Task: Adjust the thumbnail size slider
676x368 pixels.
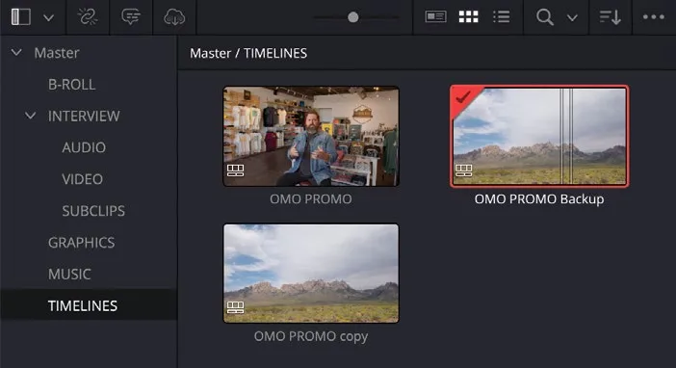Action: coord(353,17)
